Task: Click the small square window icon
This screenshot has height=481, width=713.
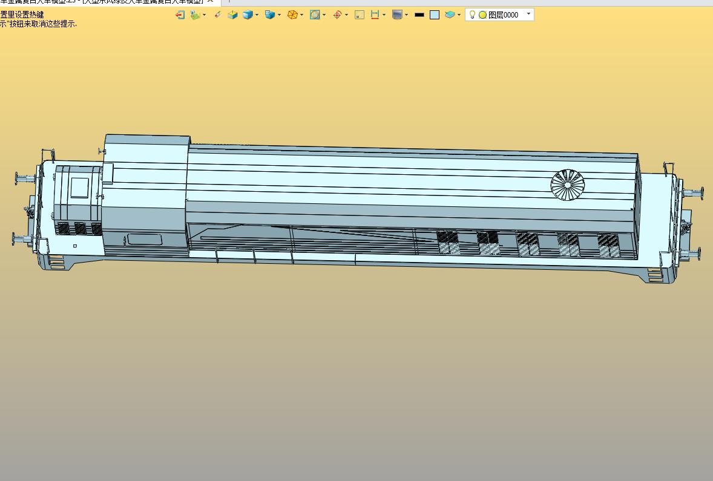Action: pos(360,15)
